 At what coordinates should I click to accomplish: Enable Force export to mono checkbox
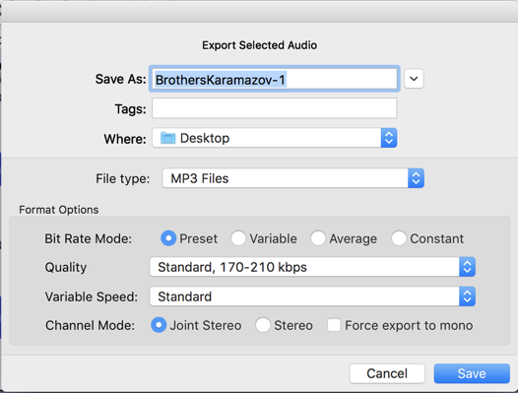(x=334, y=325)
